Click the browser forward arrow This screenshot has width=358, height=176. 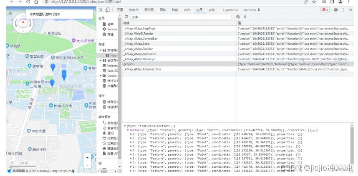[x=20, y=2]
